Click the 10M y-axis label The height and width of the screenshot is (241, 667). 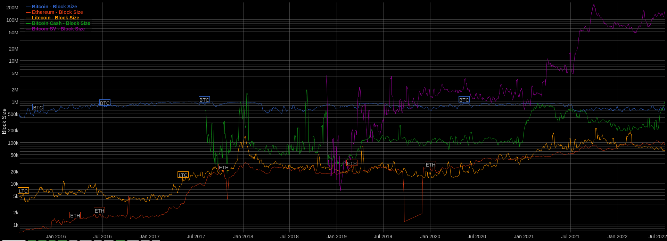[14, 61]
